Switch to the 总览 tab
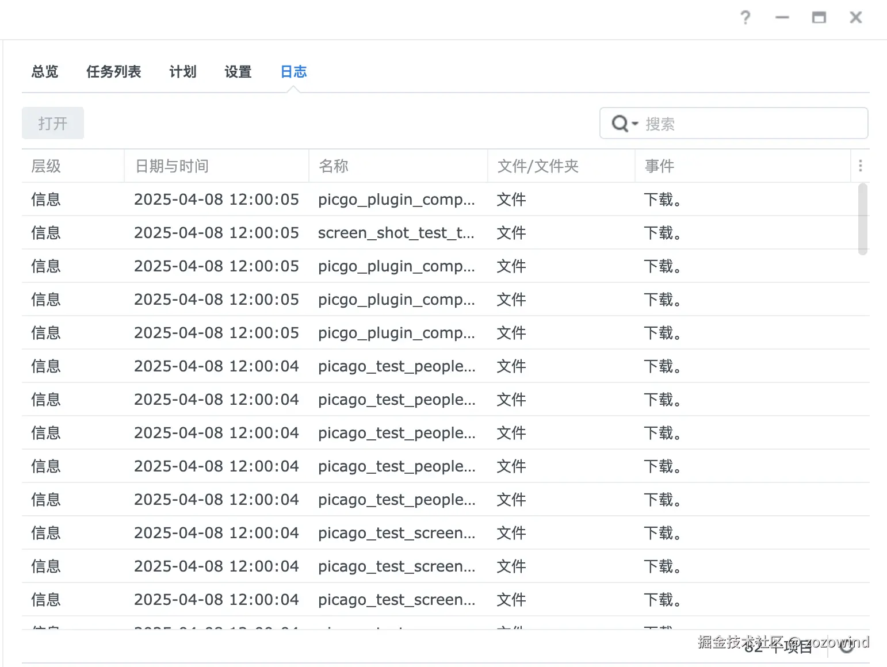 click(45, 72)
